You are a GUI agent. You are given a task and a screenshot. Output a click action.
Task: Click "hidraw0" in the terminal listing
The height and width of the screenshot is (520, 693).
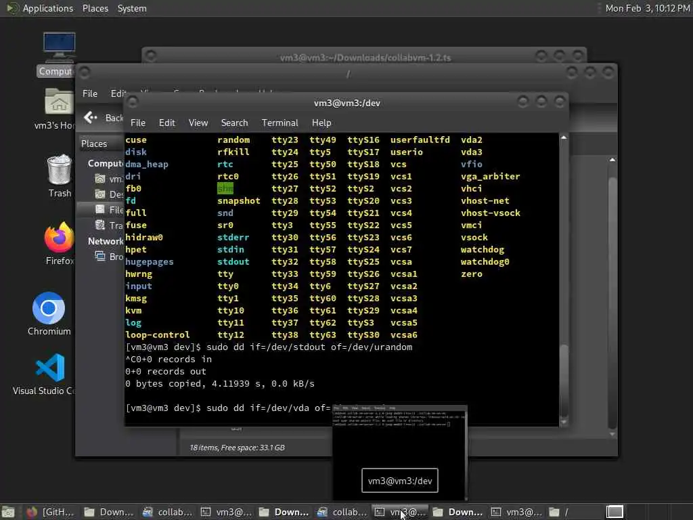click(x=144, y=238)
